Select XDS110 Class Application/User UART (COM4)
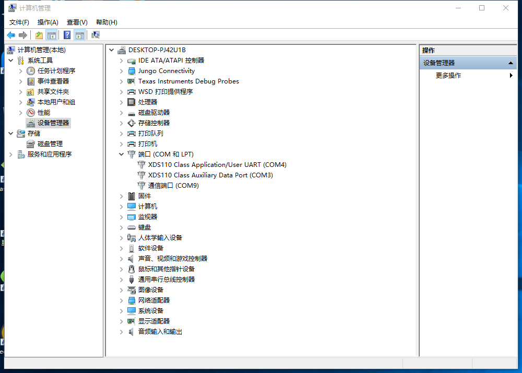Image resolution: width=522 pixels, height=373 pixels. (x=217, y=165)
